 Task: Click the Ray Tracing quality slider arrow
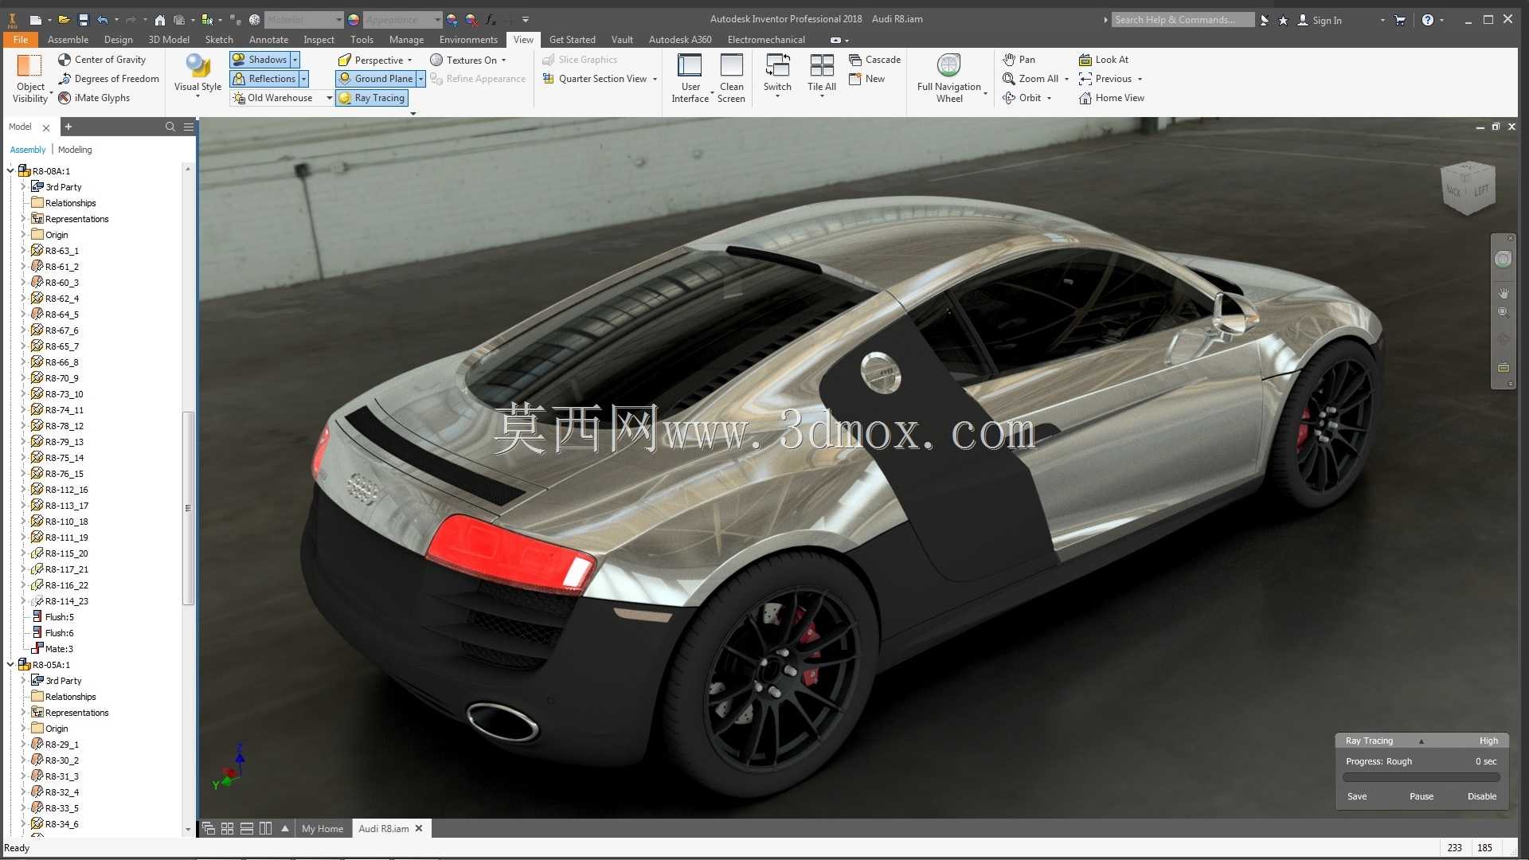(x=1421, y=741)
